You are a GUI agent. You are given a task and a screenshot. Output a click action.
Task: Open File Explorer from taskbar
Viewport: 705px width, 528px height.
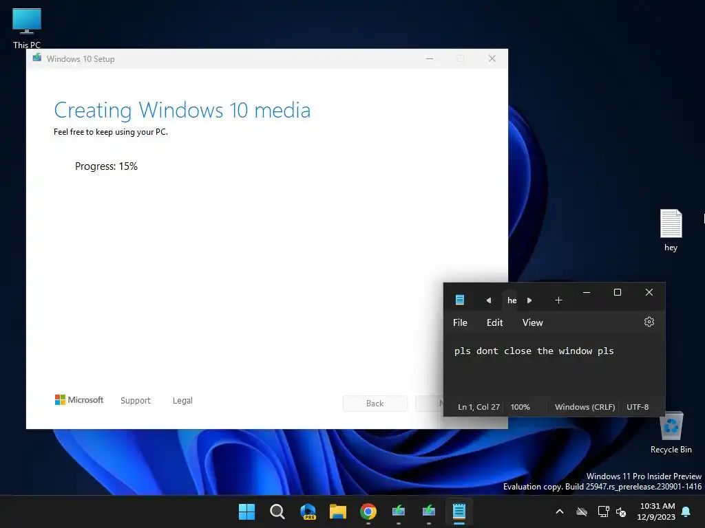(337, 511)
